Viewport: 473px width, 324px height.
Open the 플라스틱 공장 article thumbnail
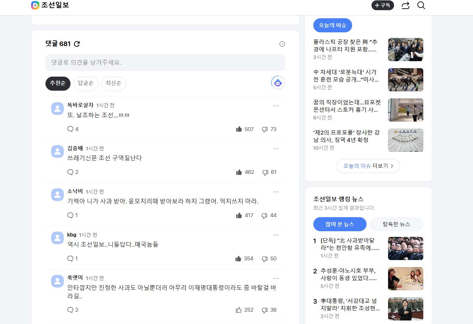(x=406, y=50)
